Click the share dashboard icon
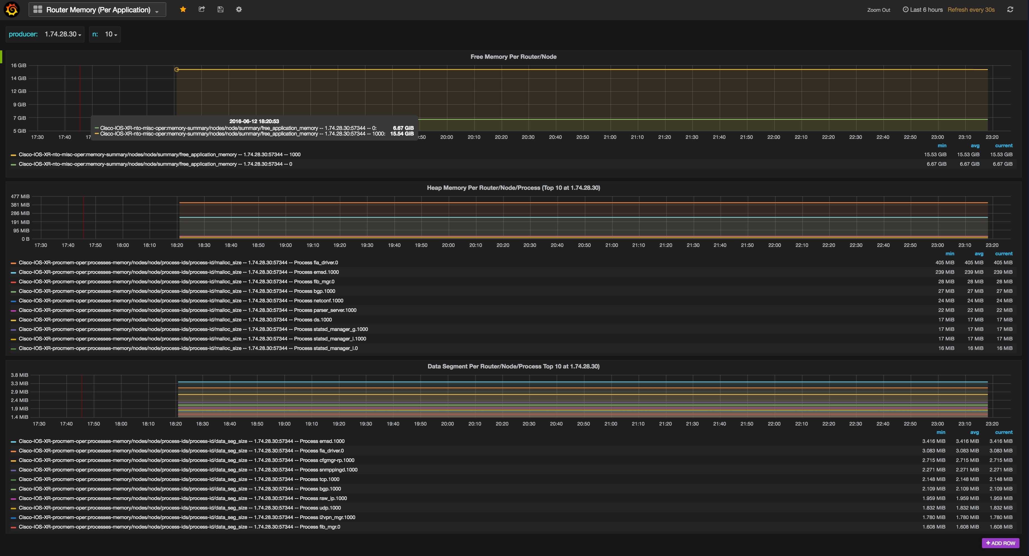 point(202,9)
